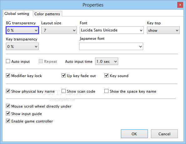Toggle Mouse scroll wheel directly under
Image resolution: width=186 pixels, height=144 pixels.
(x=8, y=106)
